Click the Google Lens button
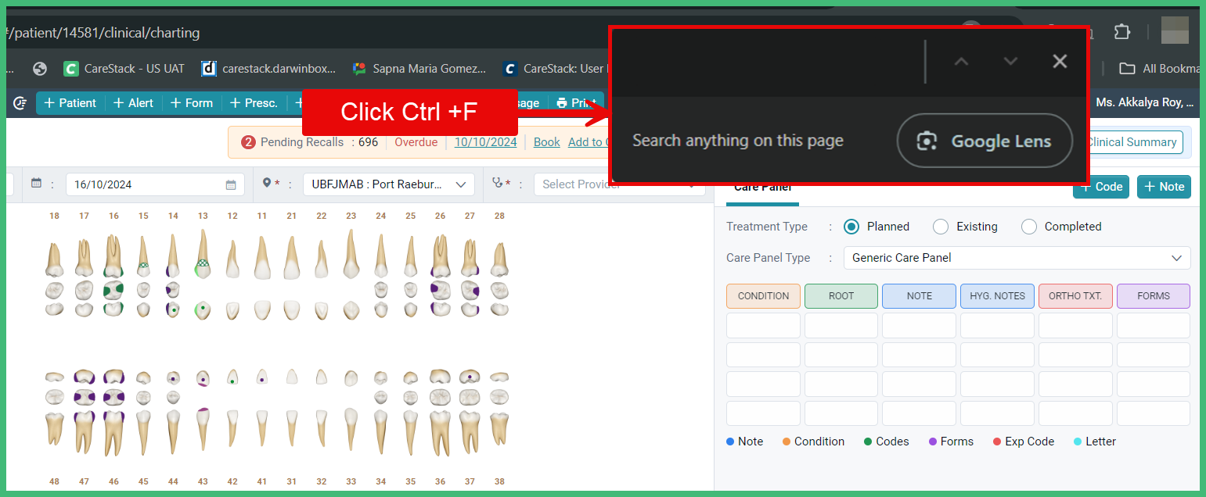Screen dimensions: 1206x497 pos(985,141)
